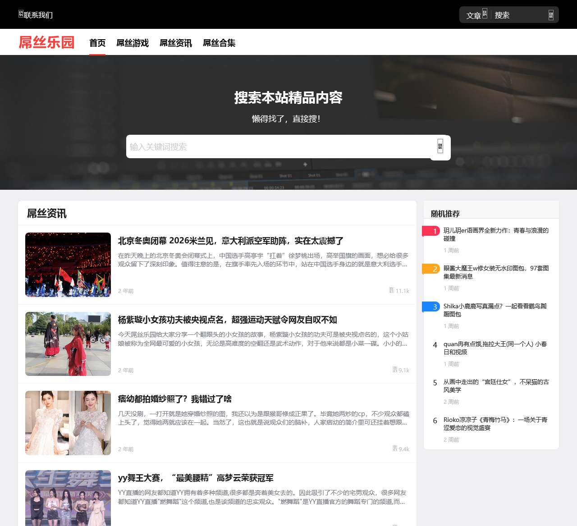Click the 9.4k views icon
The image size is (577, 526).
[395, 448]
